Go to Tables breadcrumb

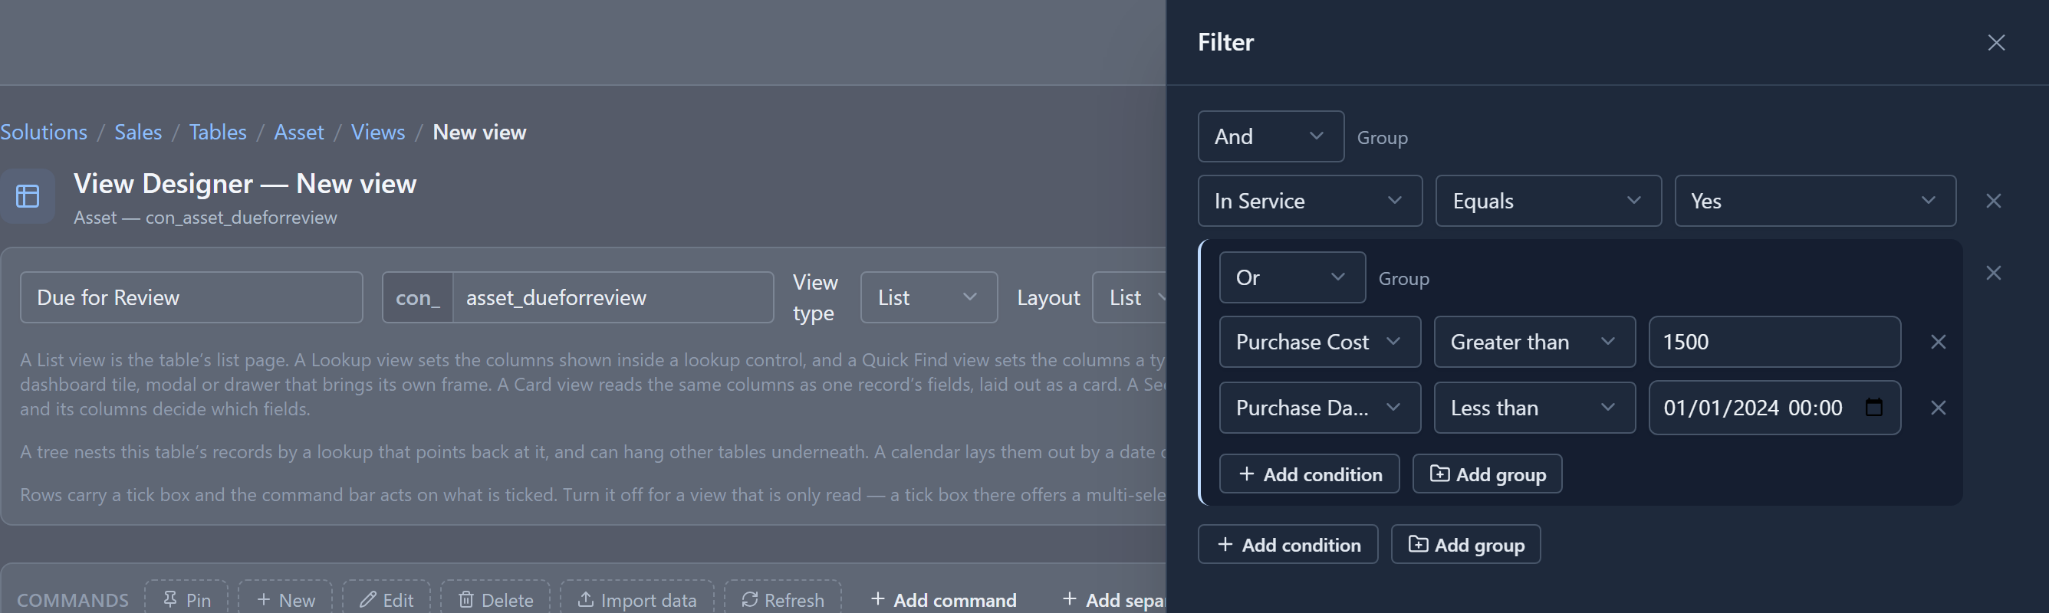(x=217, y=132)
